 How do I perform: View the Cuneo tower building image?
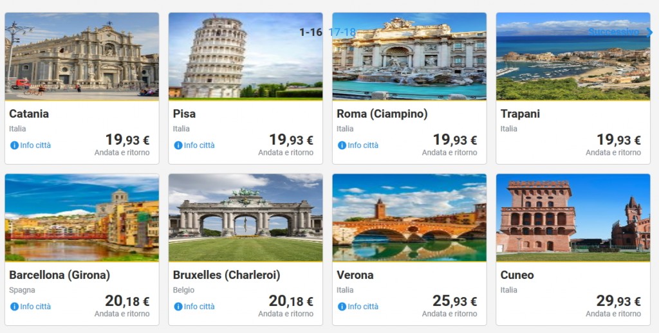573,217
